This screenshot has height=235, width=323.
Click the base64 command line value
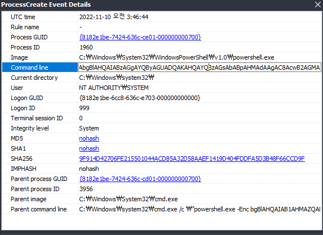click(x=200, y=67)
